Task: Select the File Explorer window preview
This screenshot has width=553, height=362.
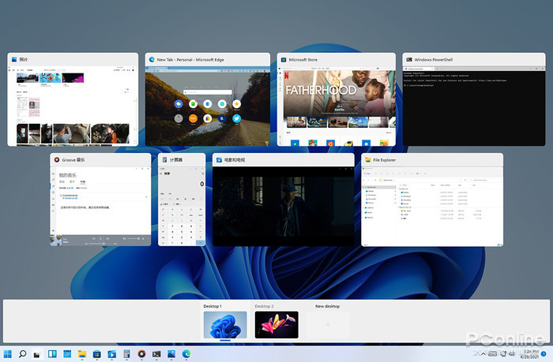Action: 431,205
